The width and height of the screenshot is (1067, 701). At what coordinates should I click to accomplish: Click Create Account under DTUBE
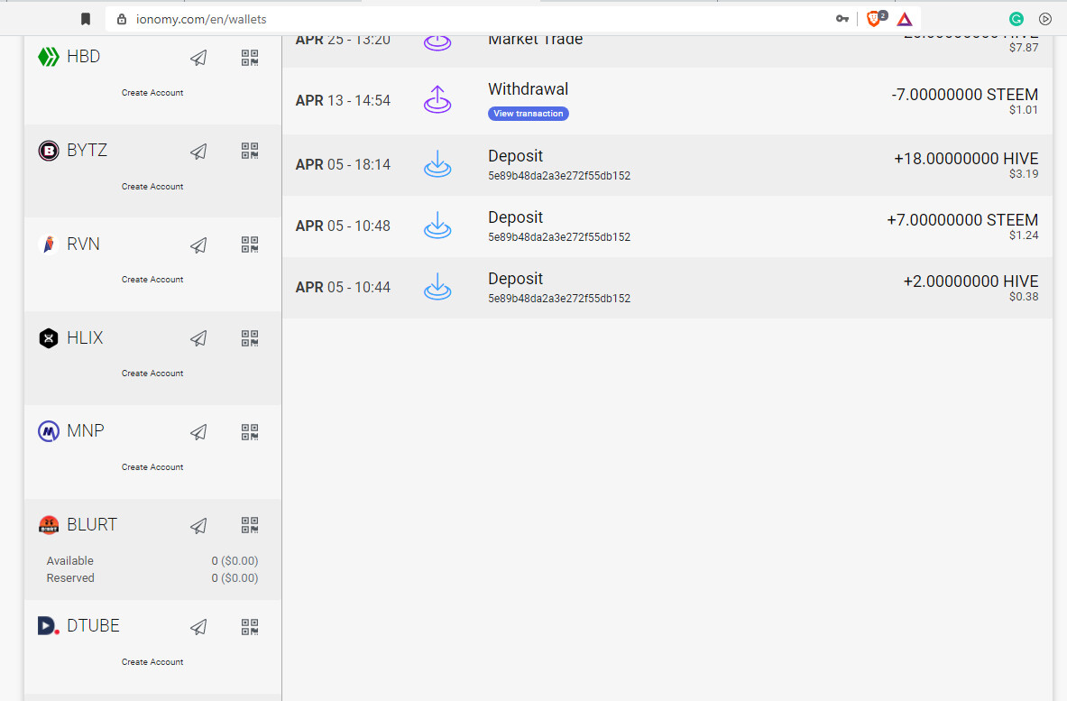(152, 662)
